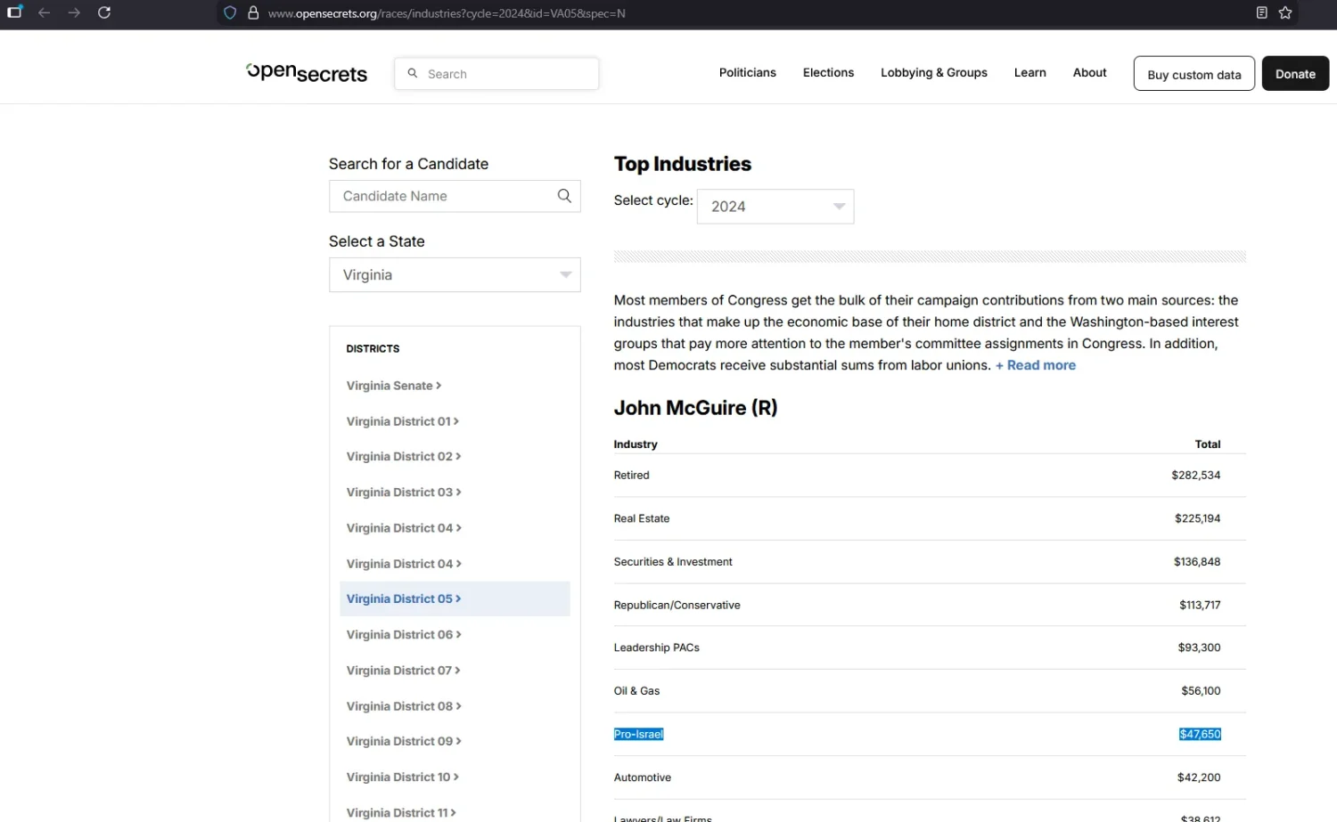Click the $56,100 total value
This screenshot has height=822, width=1337.
1202,691
